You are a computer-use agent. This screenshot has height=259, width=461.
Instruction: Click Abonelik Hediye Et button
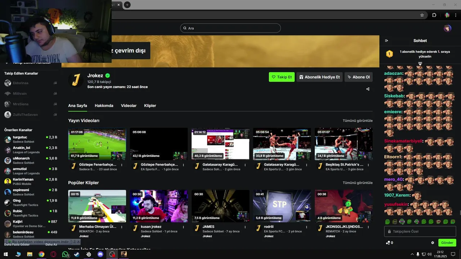pyautogui.click(x=319, y=77)
